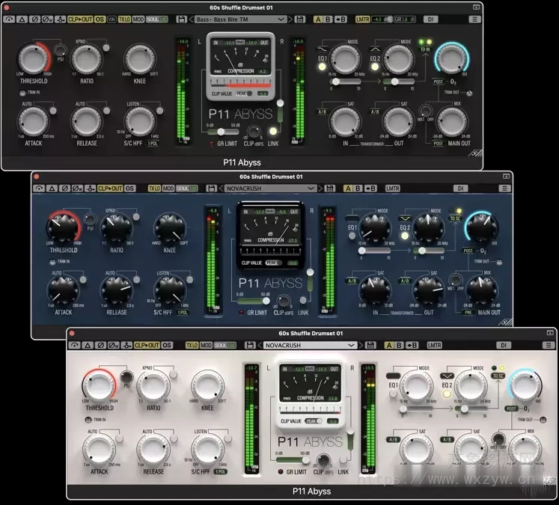
Task: Click DI button in the top black window
Action: coord(430,19)
